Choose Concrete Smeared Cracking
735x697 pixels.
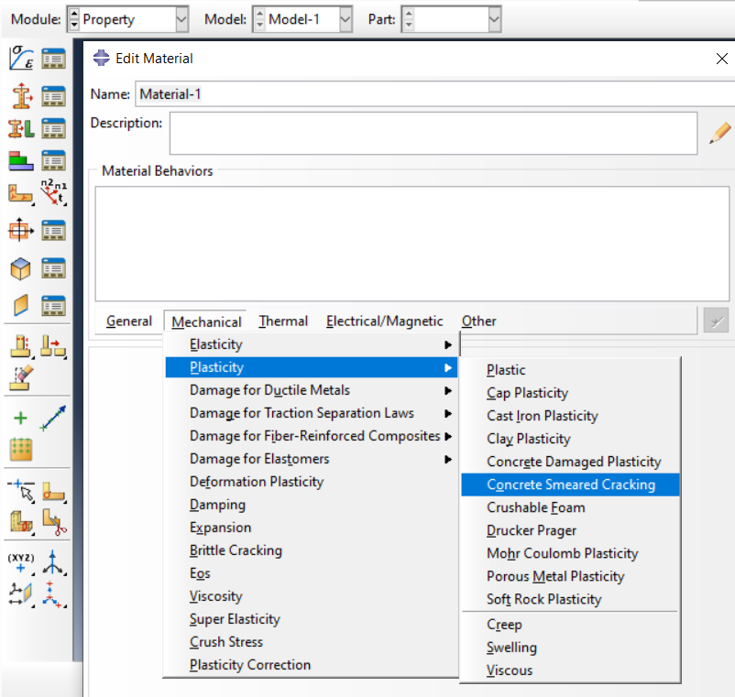(x=570, y=485)
